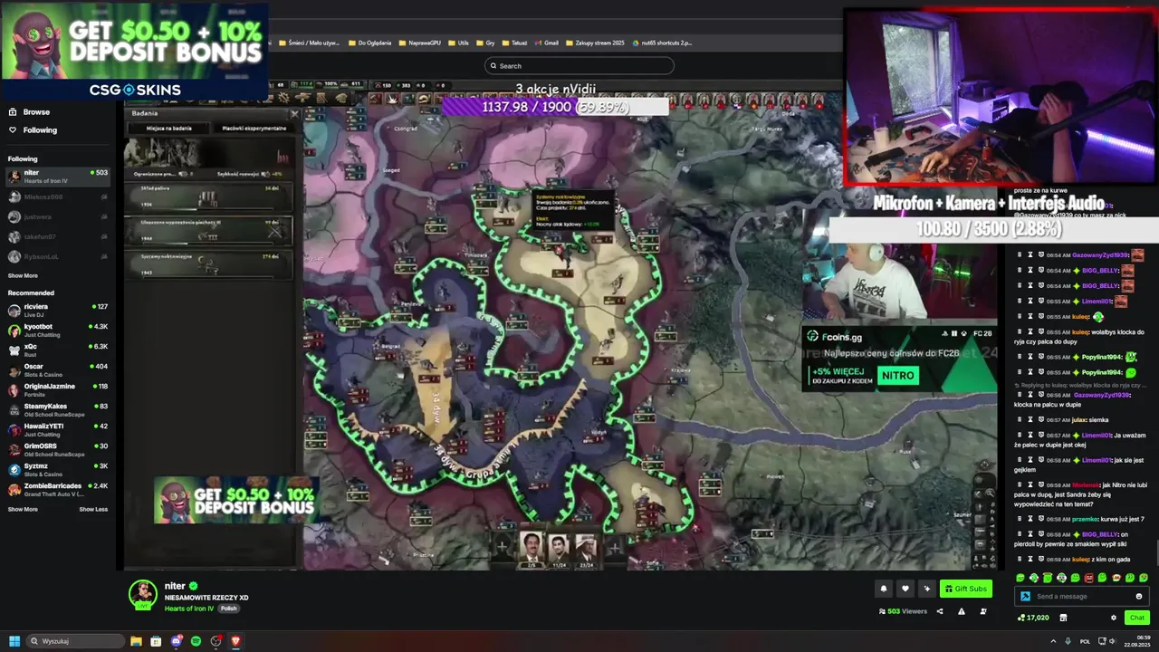
Task: Open ZombieBarricades recommended channel
Action: (x=58, y=489)
